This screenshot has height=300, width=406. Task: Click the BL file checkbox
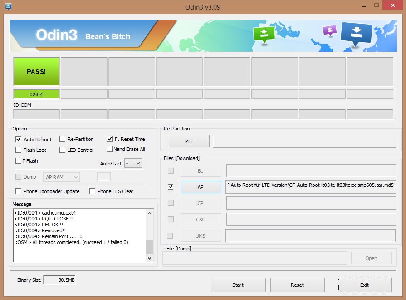171,171
